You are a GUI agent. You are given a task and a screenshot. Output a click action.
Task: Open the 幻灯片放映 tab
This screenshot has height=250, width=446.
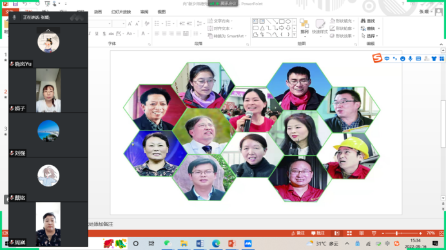pyautogui.click(x=121, y=12)
